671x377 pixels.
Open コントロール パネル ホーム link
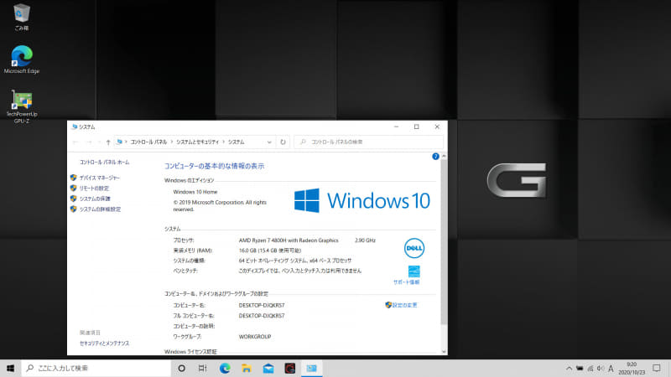(x=104, y=163)
